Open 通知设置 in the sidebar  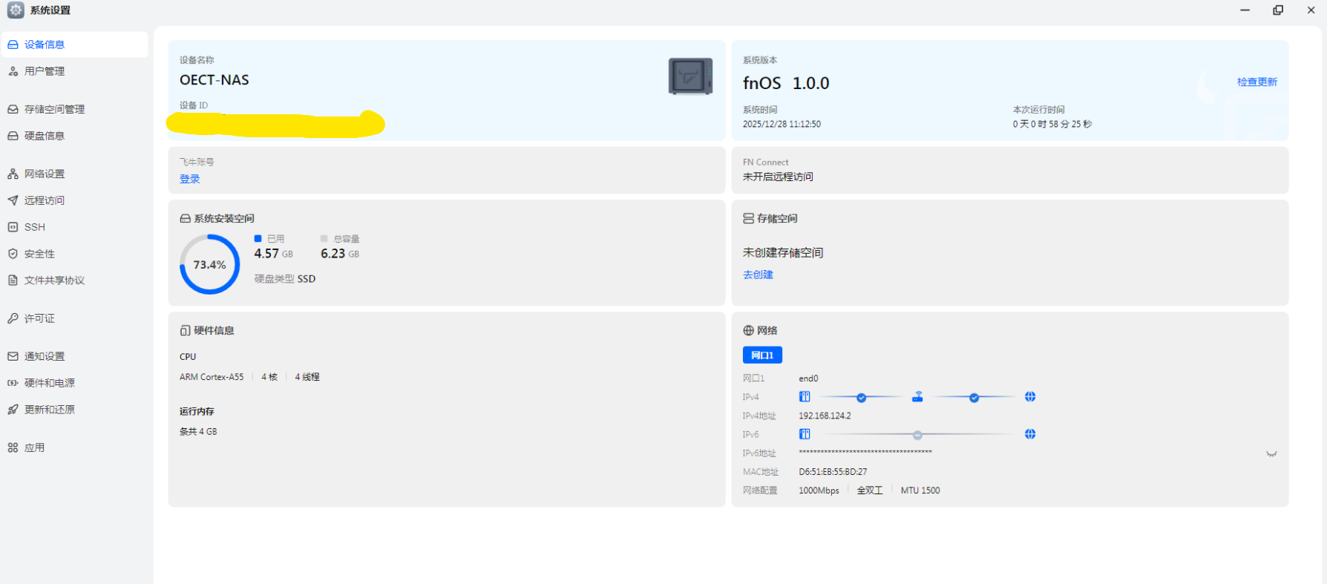(74, 356)
